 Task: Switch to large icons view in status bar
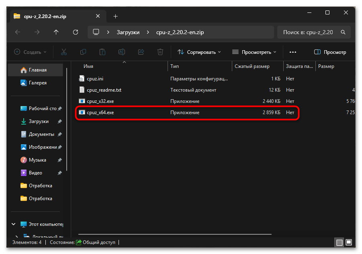[x=349, y=242]
